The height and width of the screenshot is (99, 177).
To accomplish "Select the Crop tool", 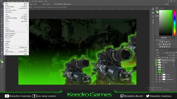I will 2,19.
